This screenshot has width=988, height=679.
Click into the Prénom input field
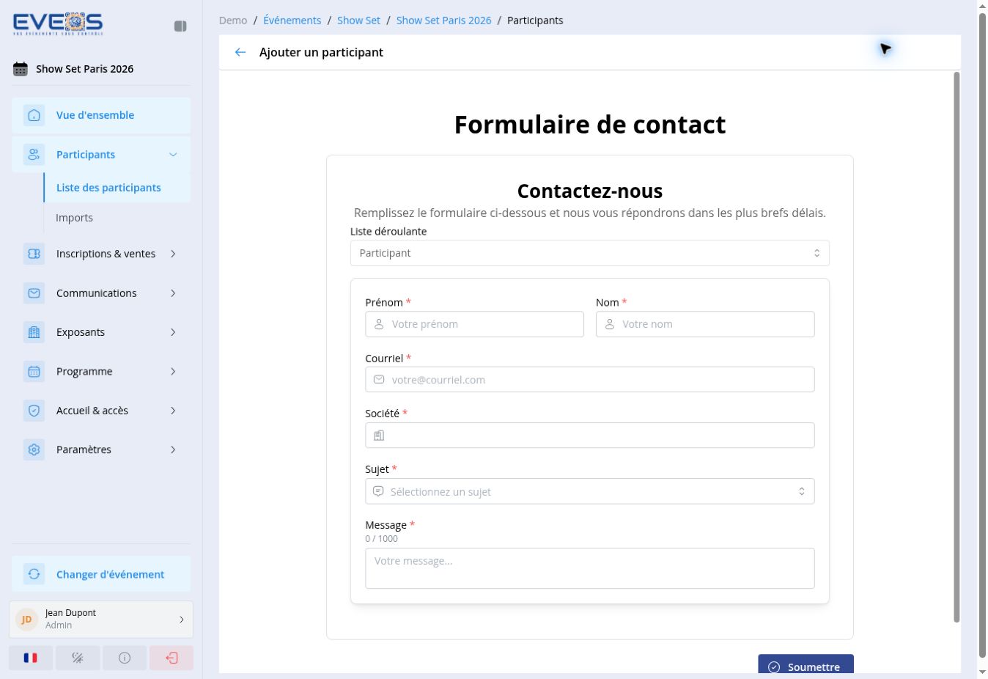pos(475,324)
